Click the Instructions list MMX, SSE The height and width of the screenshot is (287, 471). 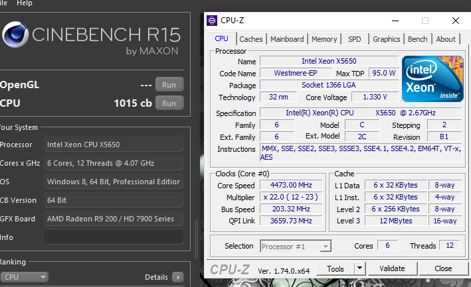361,153
